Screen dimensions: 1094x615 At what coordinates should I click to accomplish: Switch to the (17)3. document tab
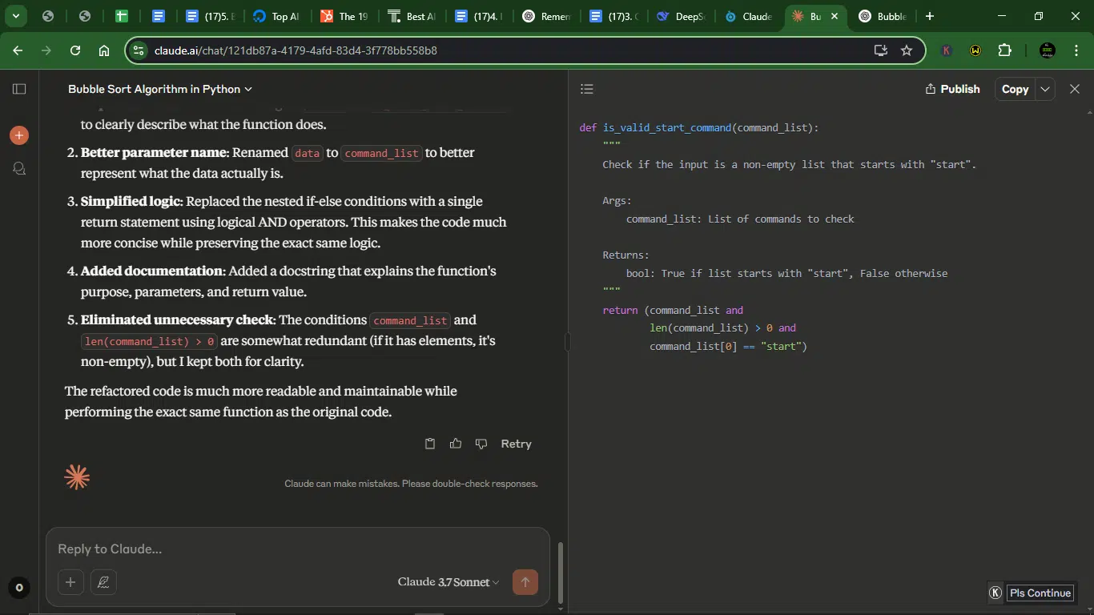point(613,16)
